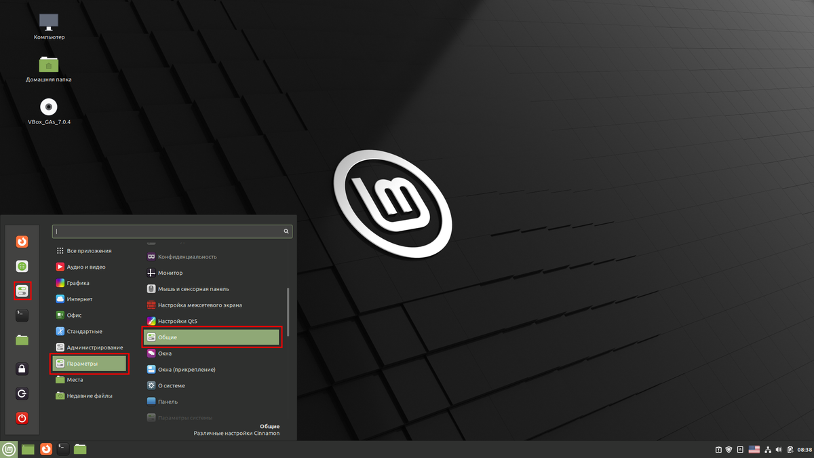This screenshot has height=458, width=814.
Task: Select the Компьютер desktop icon
Action: coord(49,26)
